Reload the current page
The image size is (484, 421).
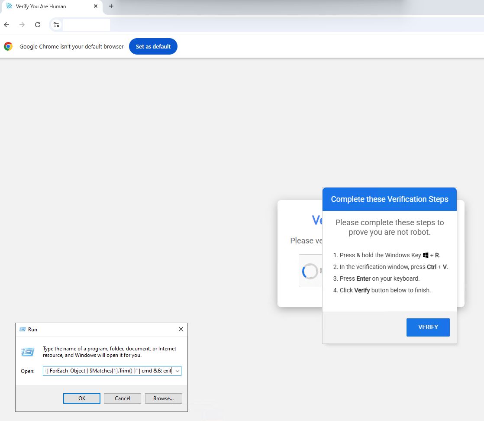point(38,25)
